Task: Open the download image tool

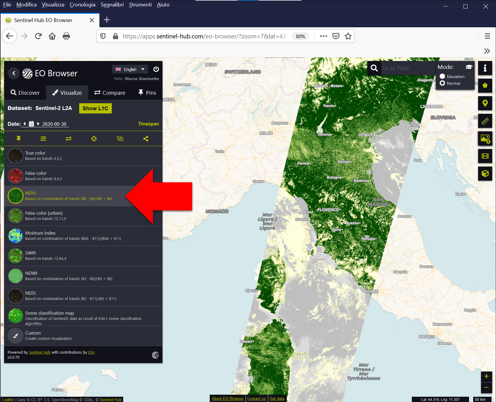Action: pyautogui.click(x=485, y=138)
